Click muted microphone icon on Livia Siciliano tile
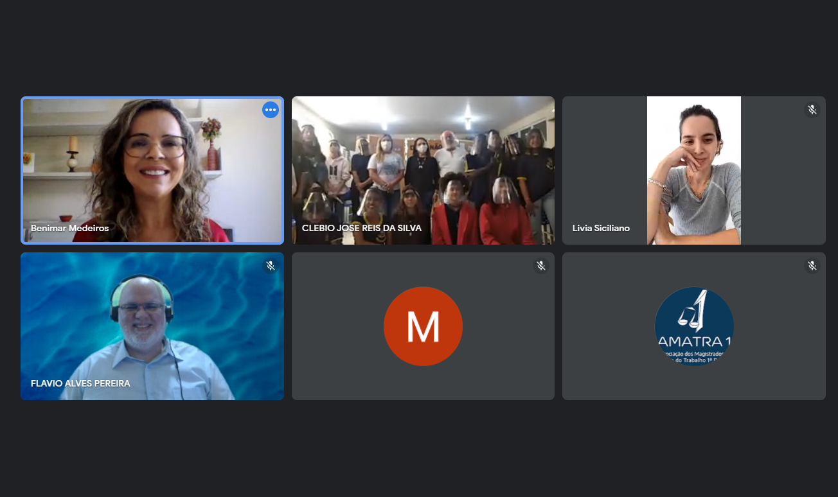This screenshot has height=497, width=838. (812, 110)
